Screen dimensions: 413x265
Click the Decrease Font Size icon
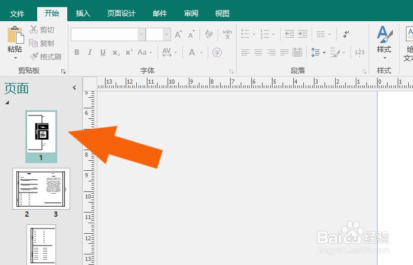coord(192,34)
